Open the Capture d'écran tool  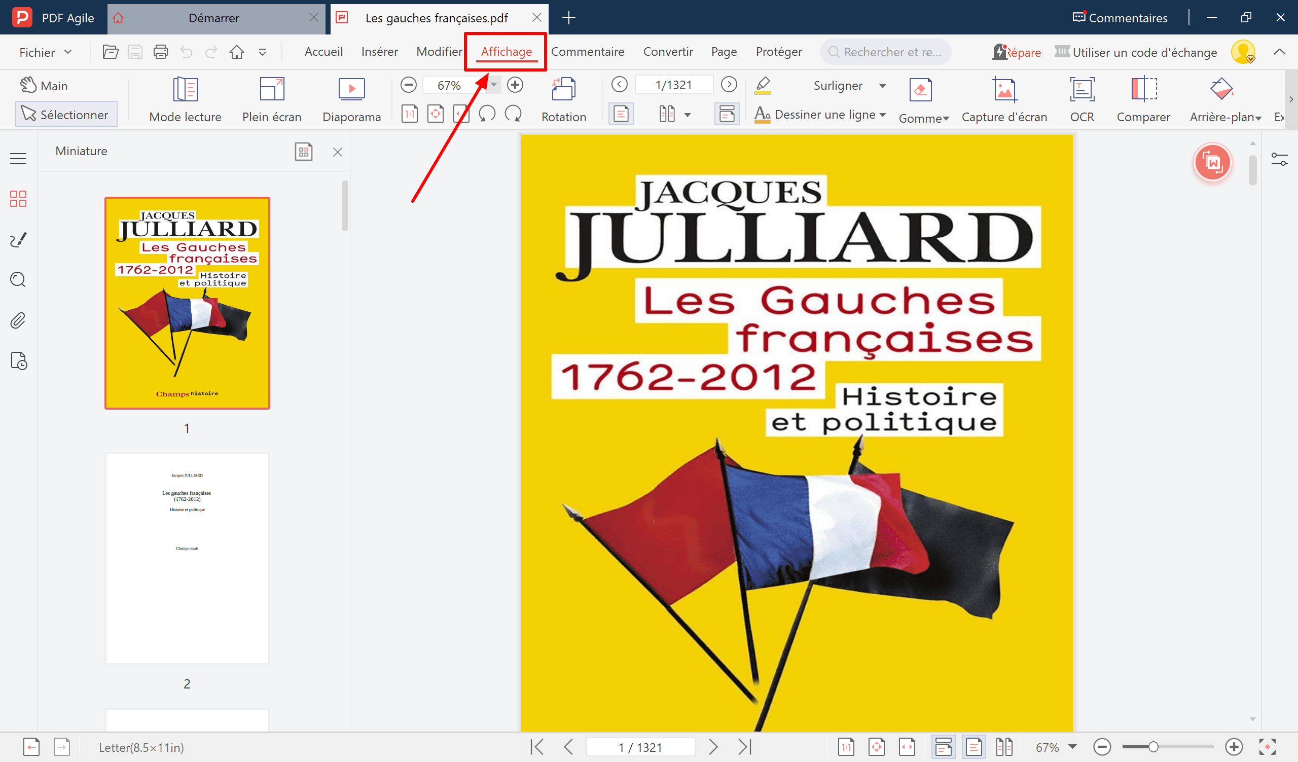[x=1004, y=100]
